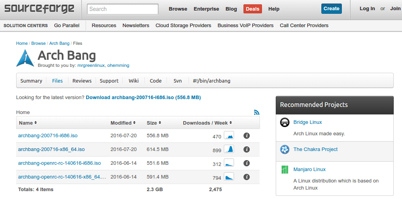Open info icon for archbang-200716-x86_64.iso

tap(247, 149)
